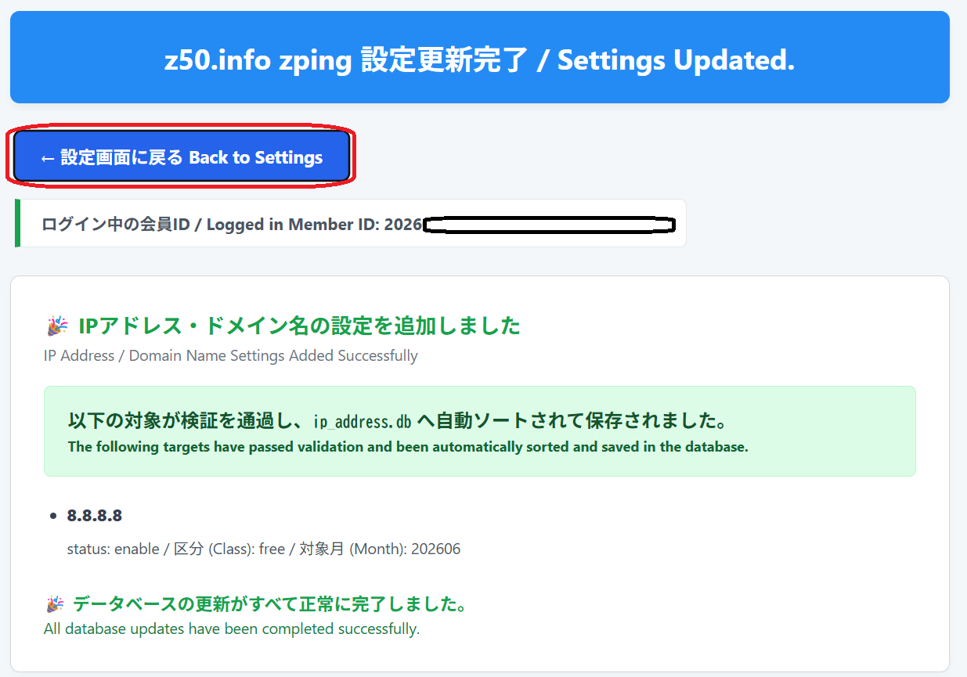Screen dimensions: 967x677
Task: Click the IPアドレス・ドメイン名の設定を追加しました heading
Action: 299,326
